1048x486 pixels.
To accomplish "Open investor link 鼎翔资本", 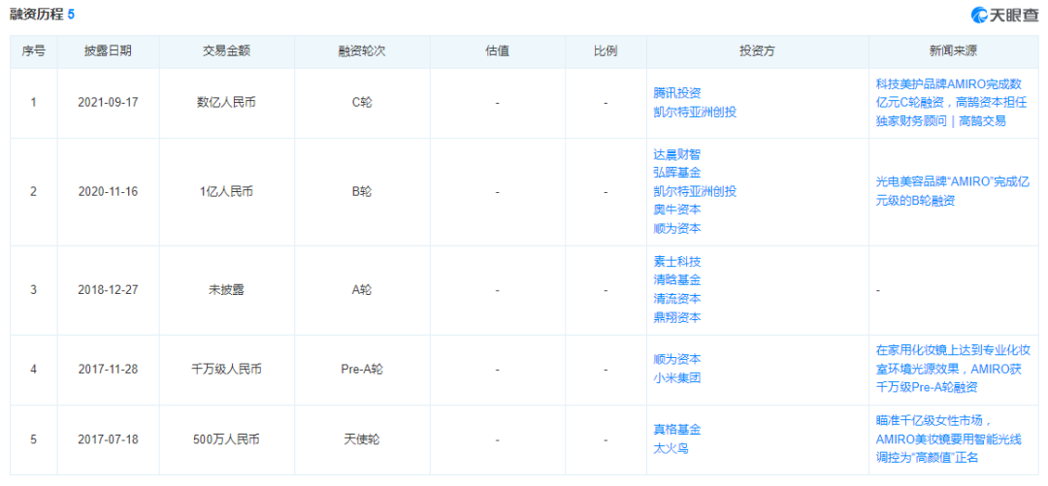I will click(x=676, y=317).
